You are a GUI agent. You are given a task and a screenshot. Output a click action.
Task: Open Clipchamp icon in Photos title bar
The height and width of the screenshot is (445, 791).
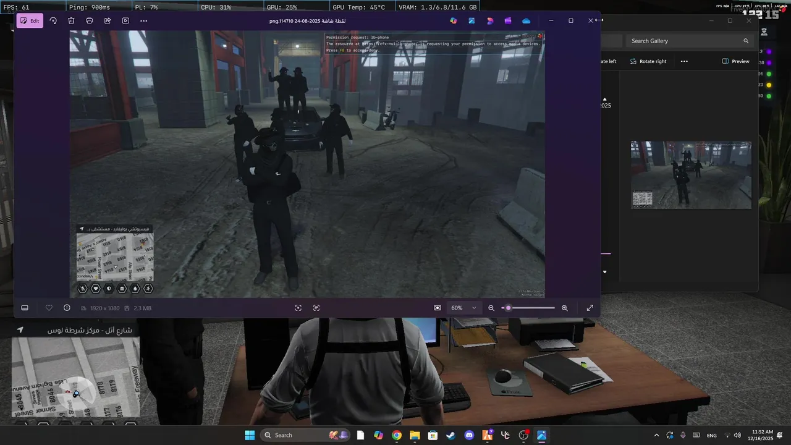[508, 20]
